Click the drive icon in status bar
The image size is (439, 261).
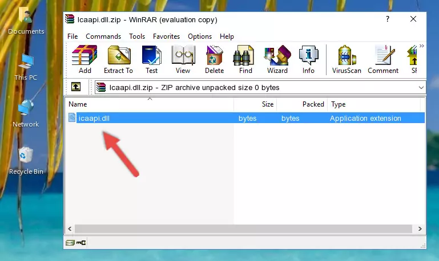coord(70,243)
